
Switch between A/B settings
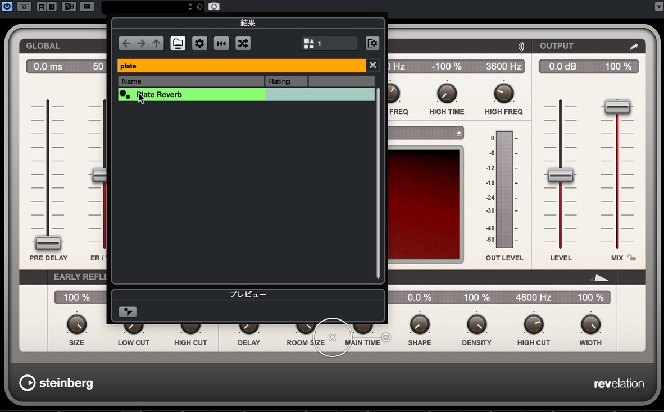coord(69,6)
